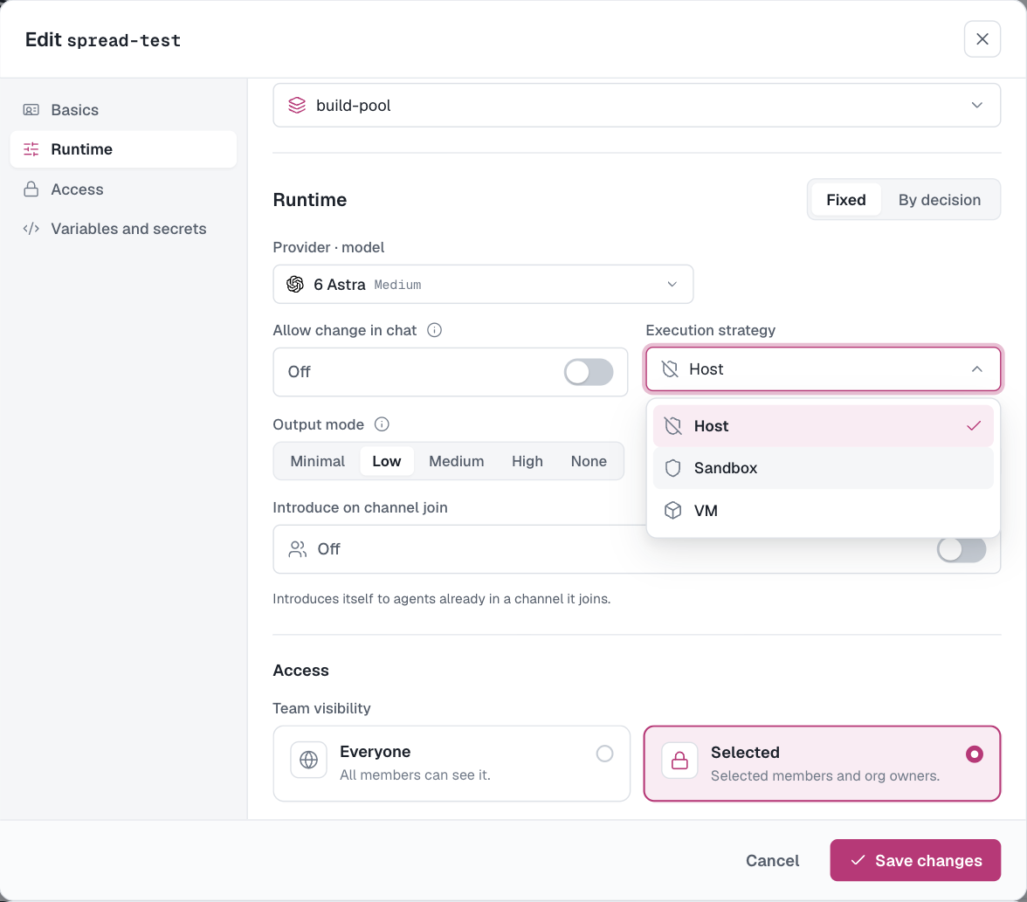Click the Sandbox shield icon
1027x902 pixels.
click(x=672, y=468)
